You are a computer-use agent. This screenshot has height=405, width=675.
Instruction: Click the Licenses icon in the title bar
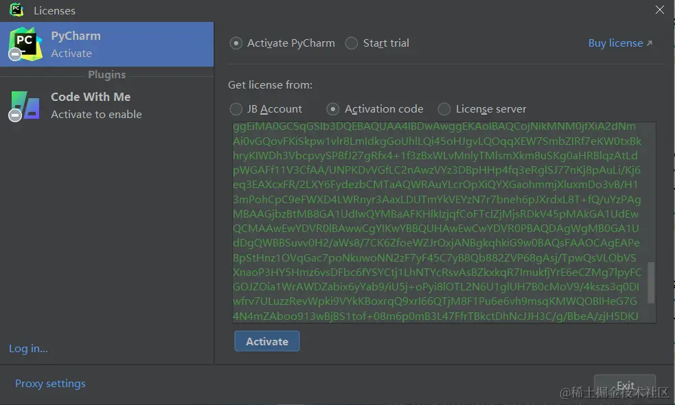coord(15,10)
